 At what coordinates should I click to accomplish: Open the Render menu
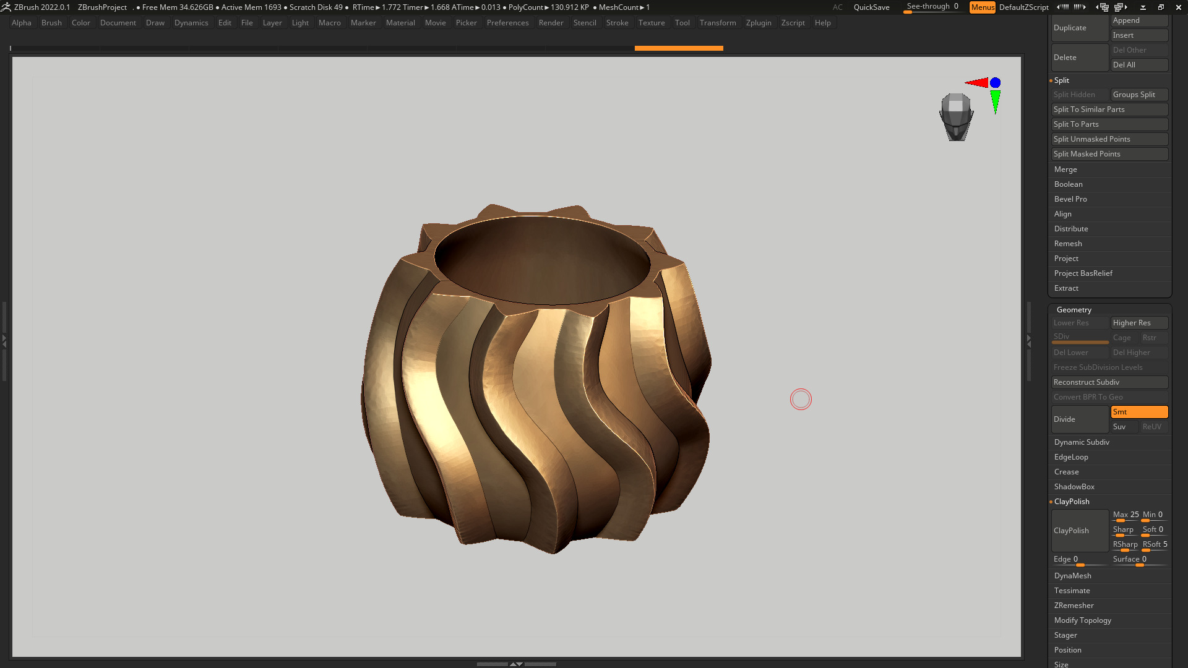(x=551, y=23)
